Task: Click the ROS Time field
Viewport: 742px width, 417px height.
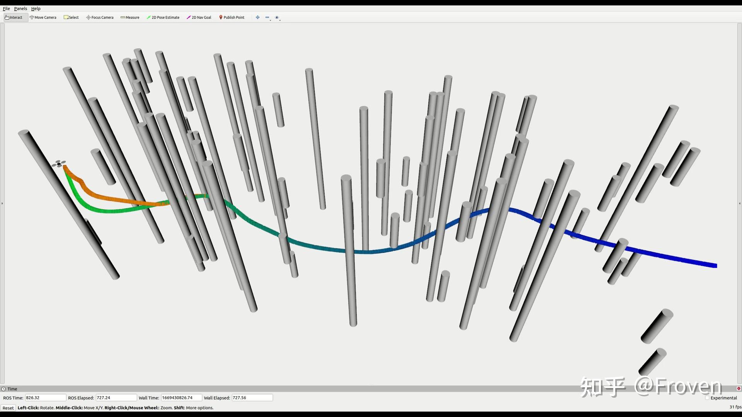Action: (x=45, y=398)
